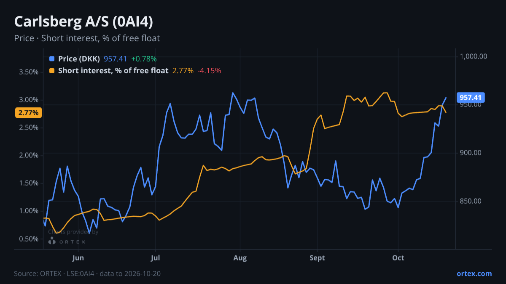The image size is (506, 284).
Task: Click the Oct label on the time axis
Action: pos(398,258)
